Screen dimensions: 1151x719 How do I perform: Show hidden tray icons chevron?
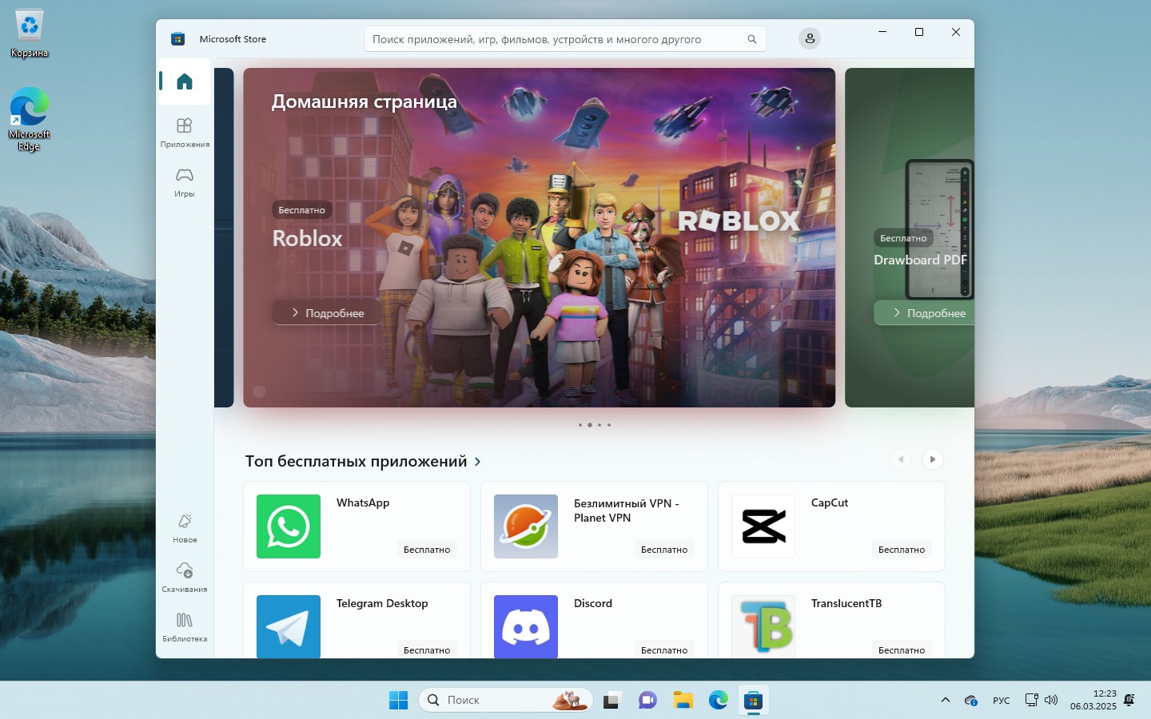(x=946, y=700)
